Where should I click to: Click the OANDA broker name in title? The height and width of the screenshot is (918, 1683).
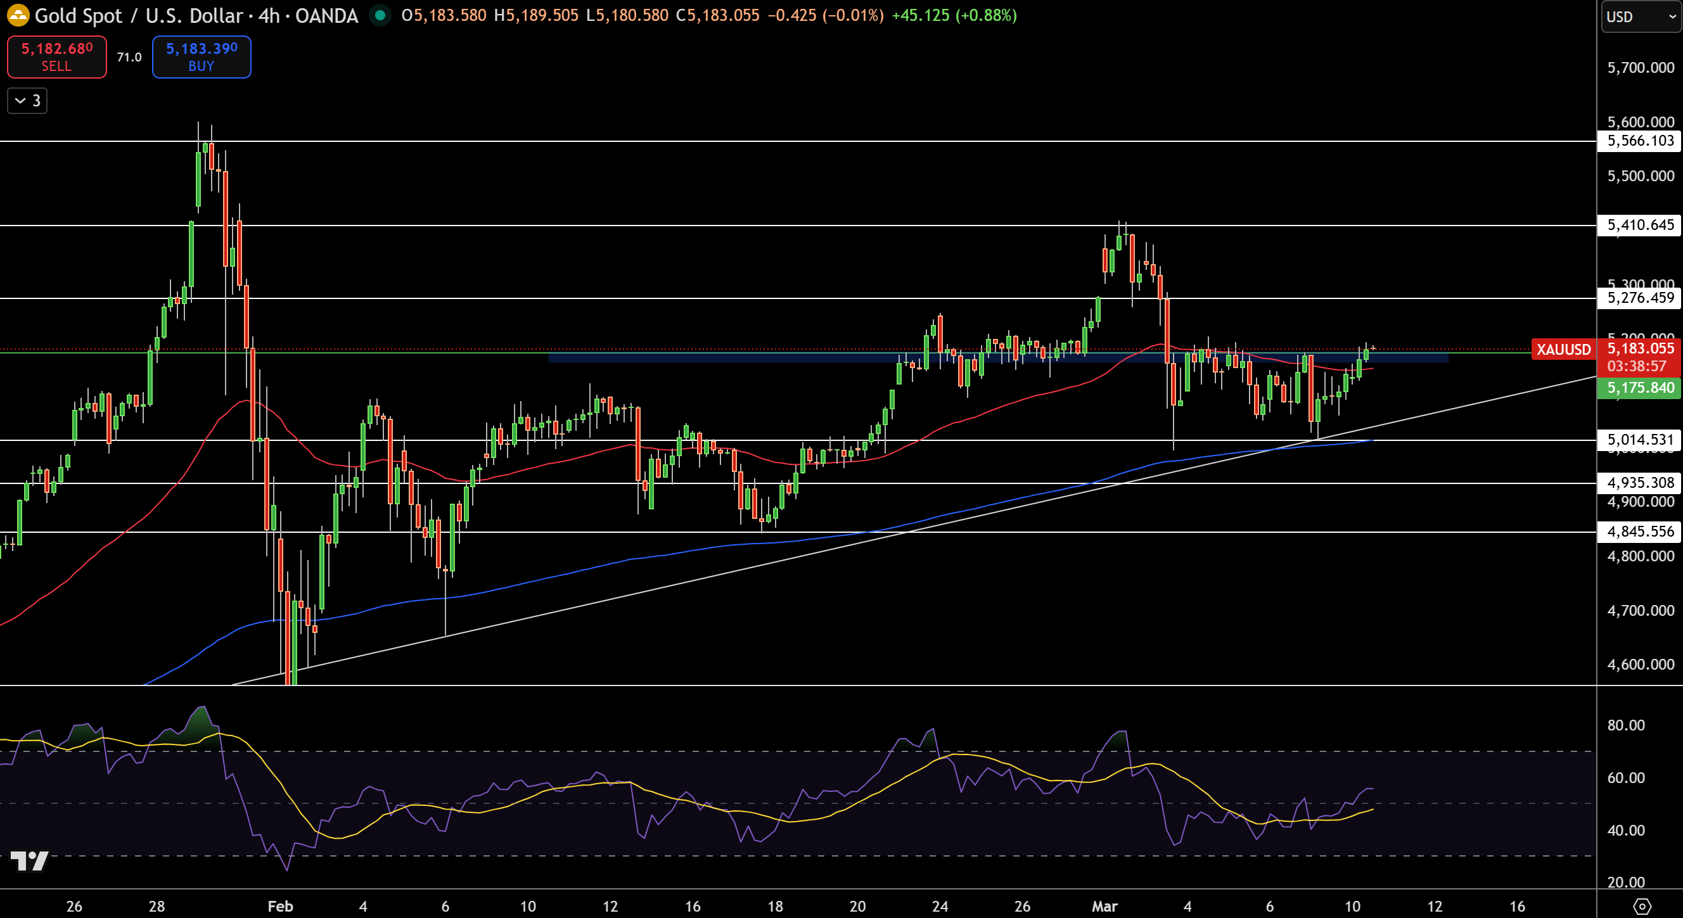[326, 15]
